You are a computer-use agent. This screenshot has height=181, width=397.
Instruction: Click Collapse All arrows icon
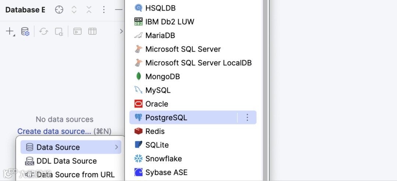(89, 10)
